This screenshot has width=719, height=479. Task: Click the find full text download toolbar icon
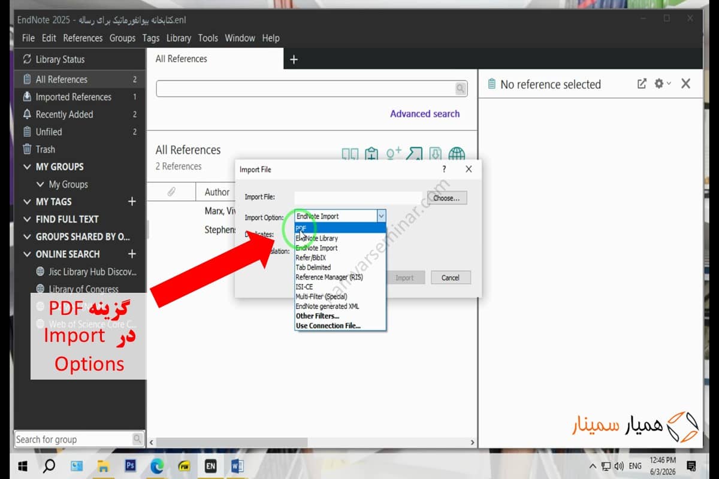[436, 154]
